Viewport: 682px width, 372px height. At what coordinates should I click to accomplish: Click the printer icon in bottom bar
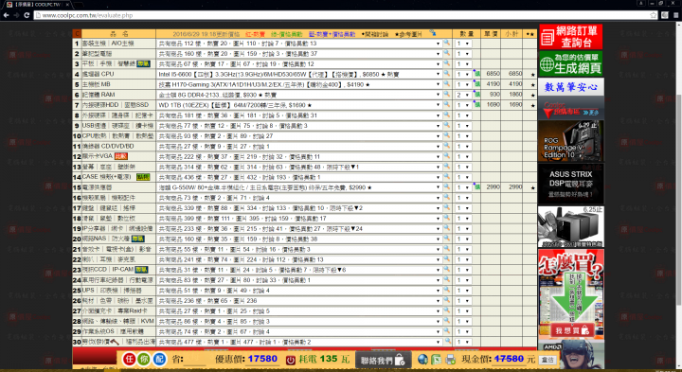451,359
